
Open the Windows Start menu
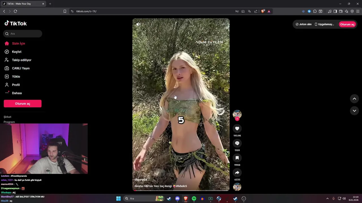click(x=118, y=198)
